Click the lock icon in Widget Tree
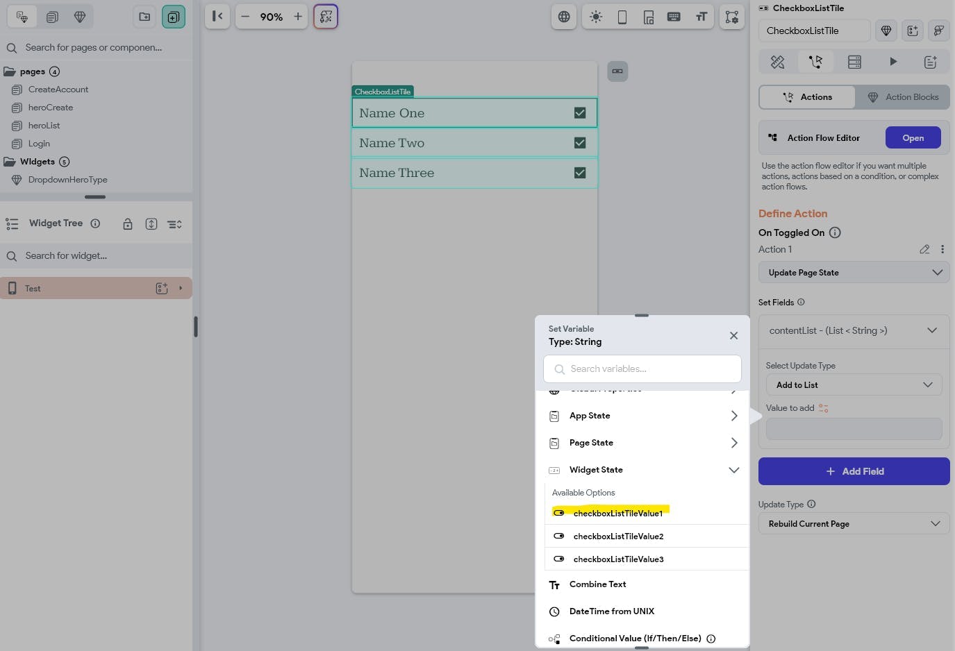The height and width of the screenshot is (651, 955). (x=128, y=223)
